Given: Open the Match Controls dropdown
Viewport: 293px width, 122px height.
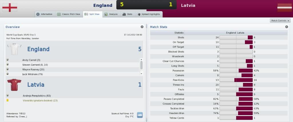Looking at the screenshot, I should pyautogui.click(x=280, y=21).
